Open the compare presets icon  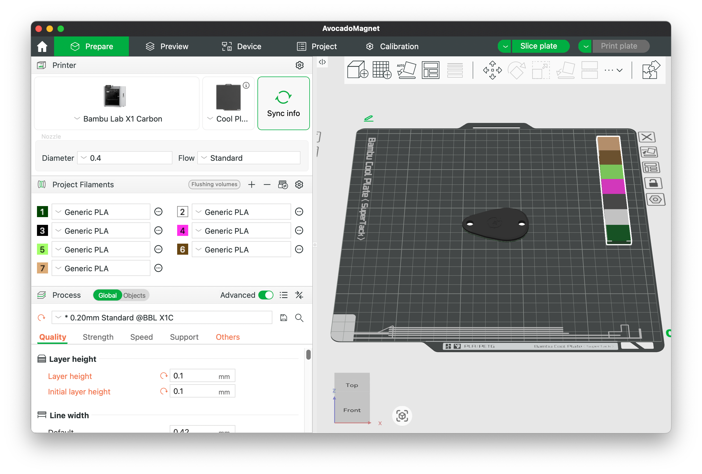(299, 295)
